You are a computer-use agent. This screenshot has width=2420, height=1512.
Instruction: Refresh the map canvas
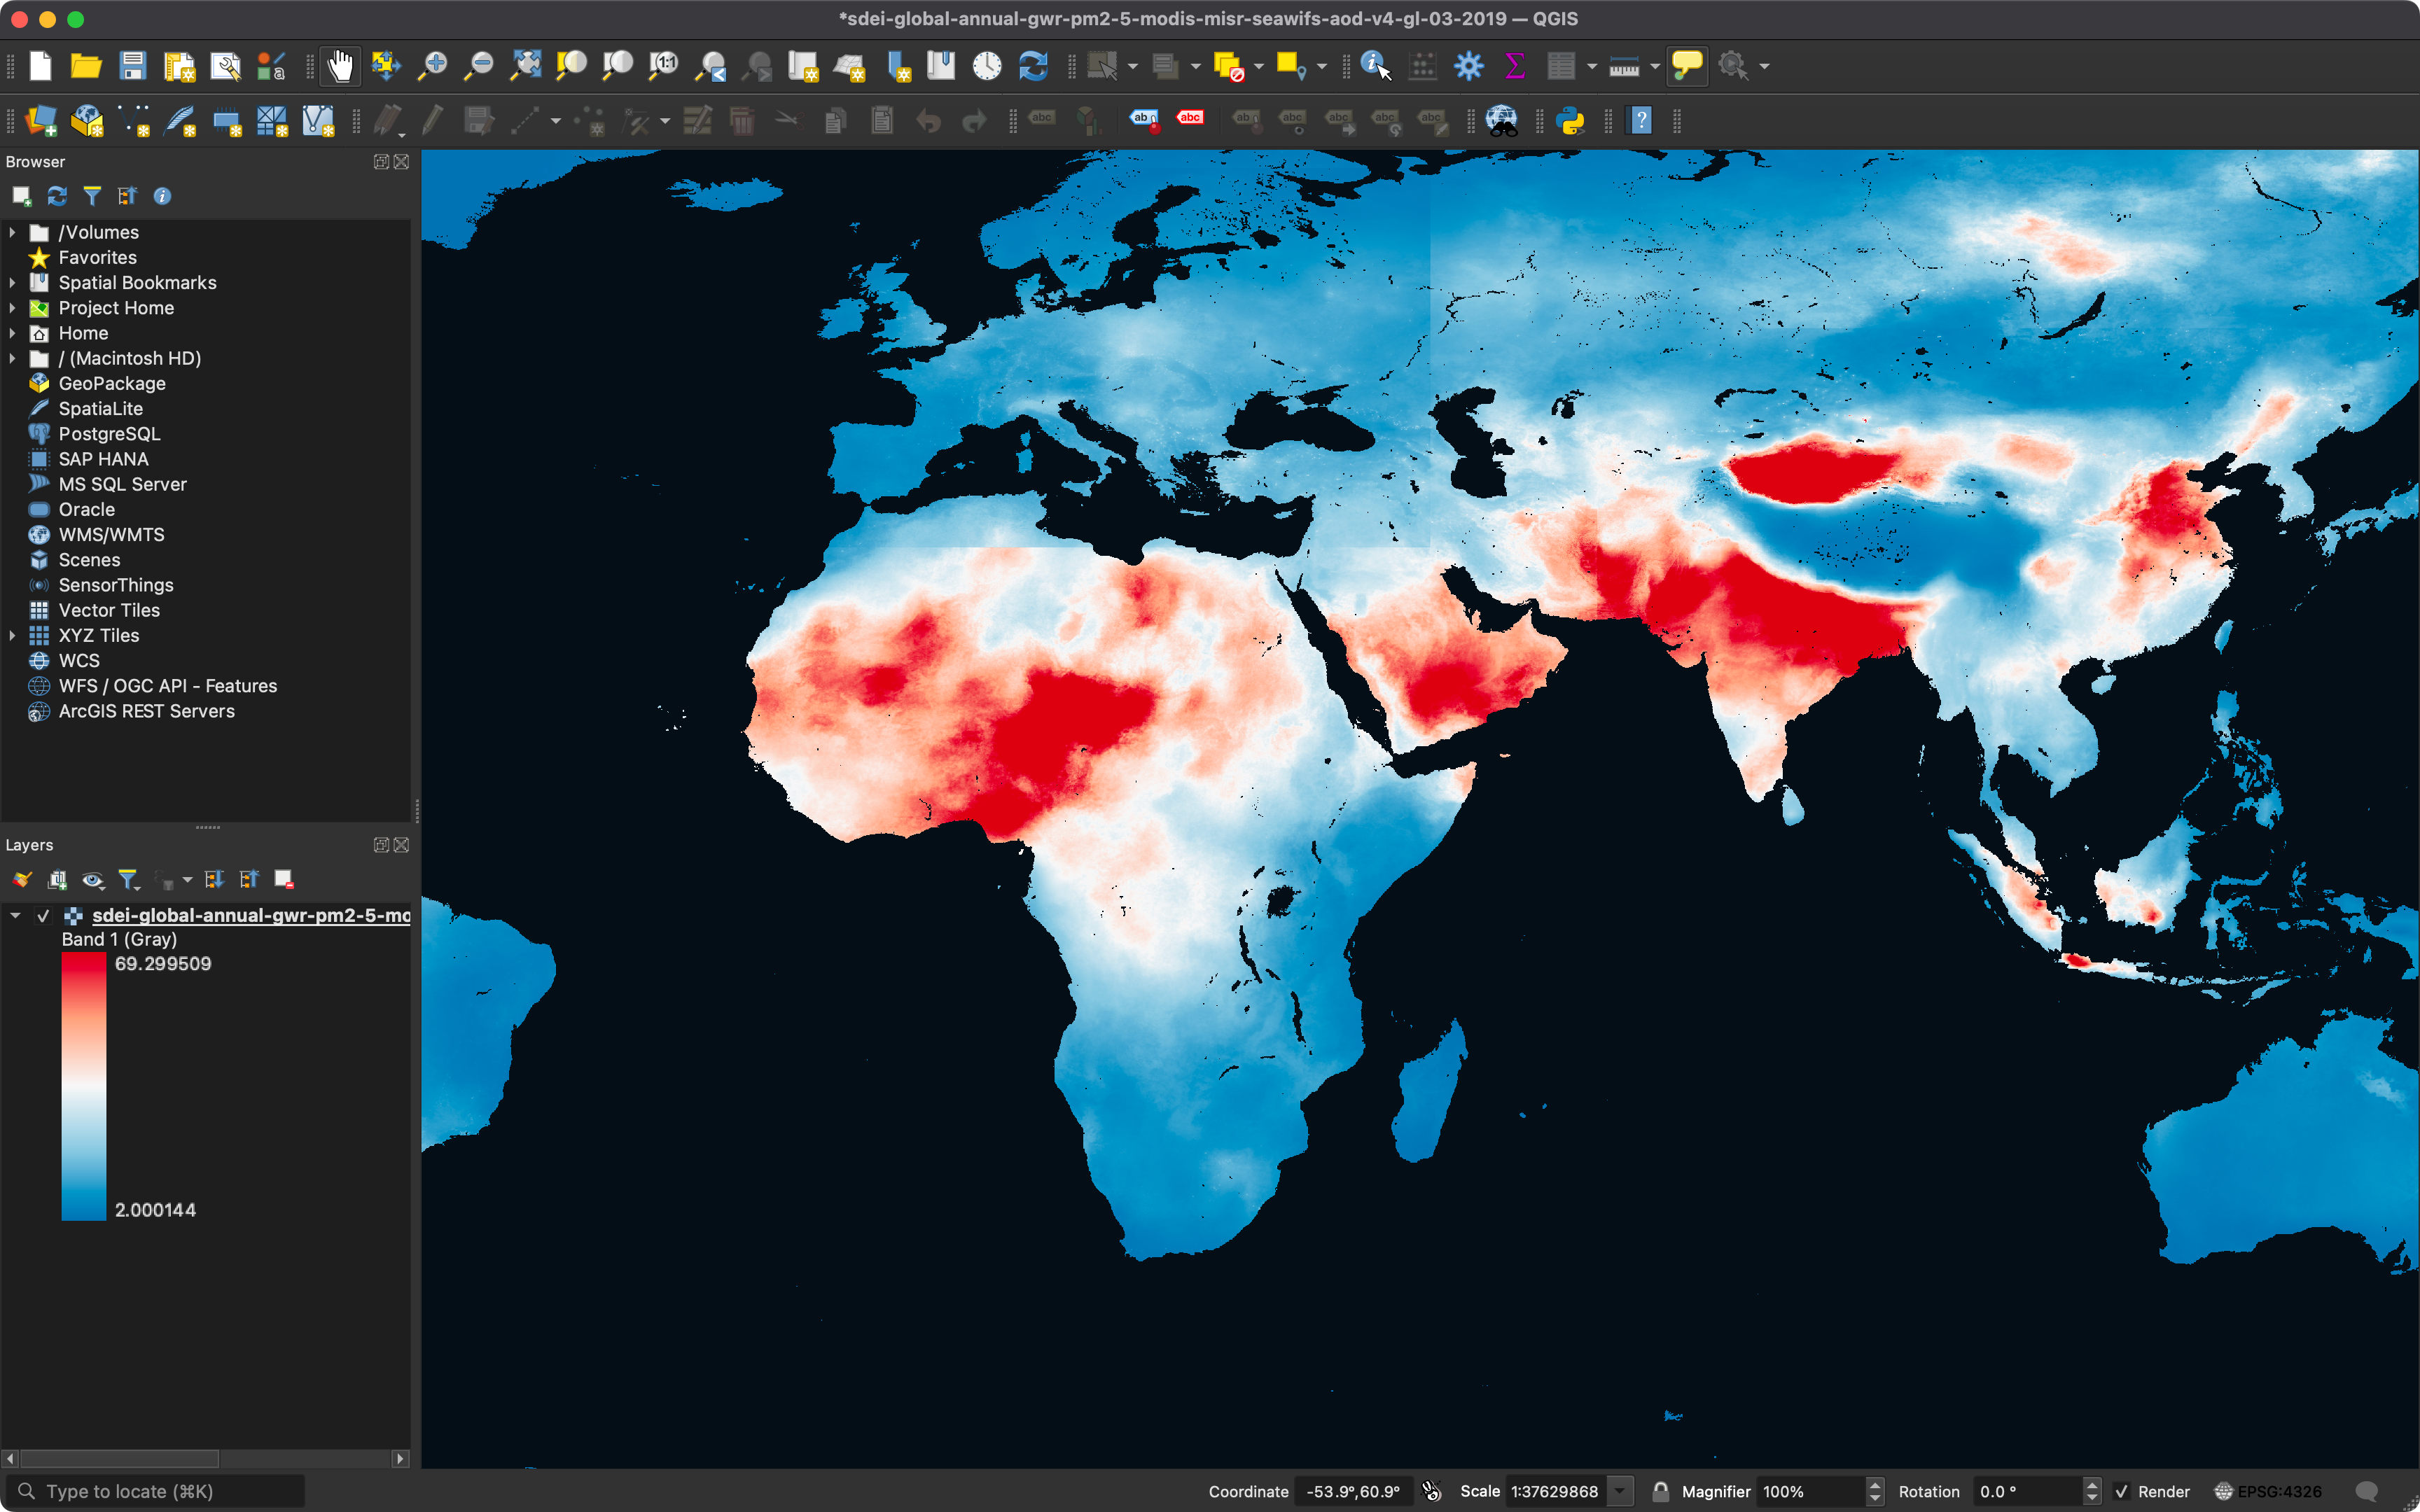[x=1032, y=65]
